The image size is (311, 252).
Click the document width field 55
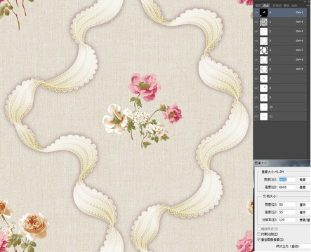(x=287, y=204)
